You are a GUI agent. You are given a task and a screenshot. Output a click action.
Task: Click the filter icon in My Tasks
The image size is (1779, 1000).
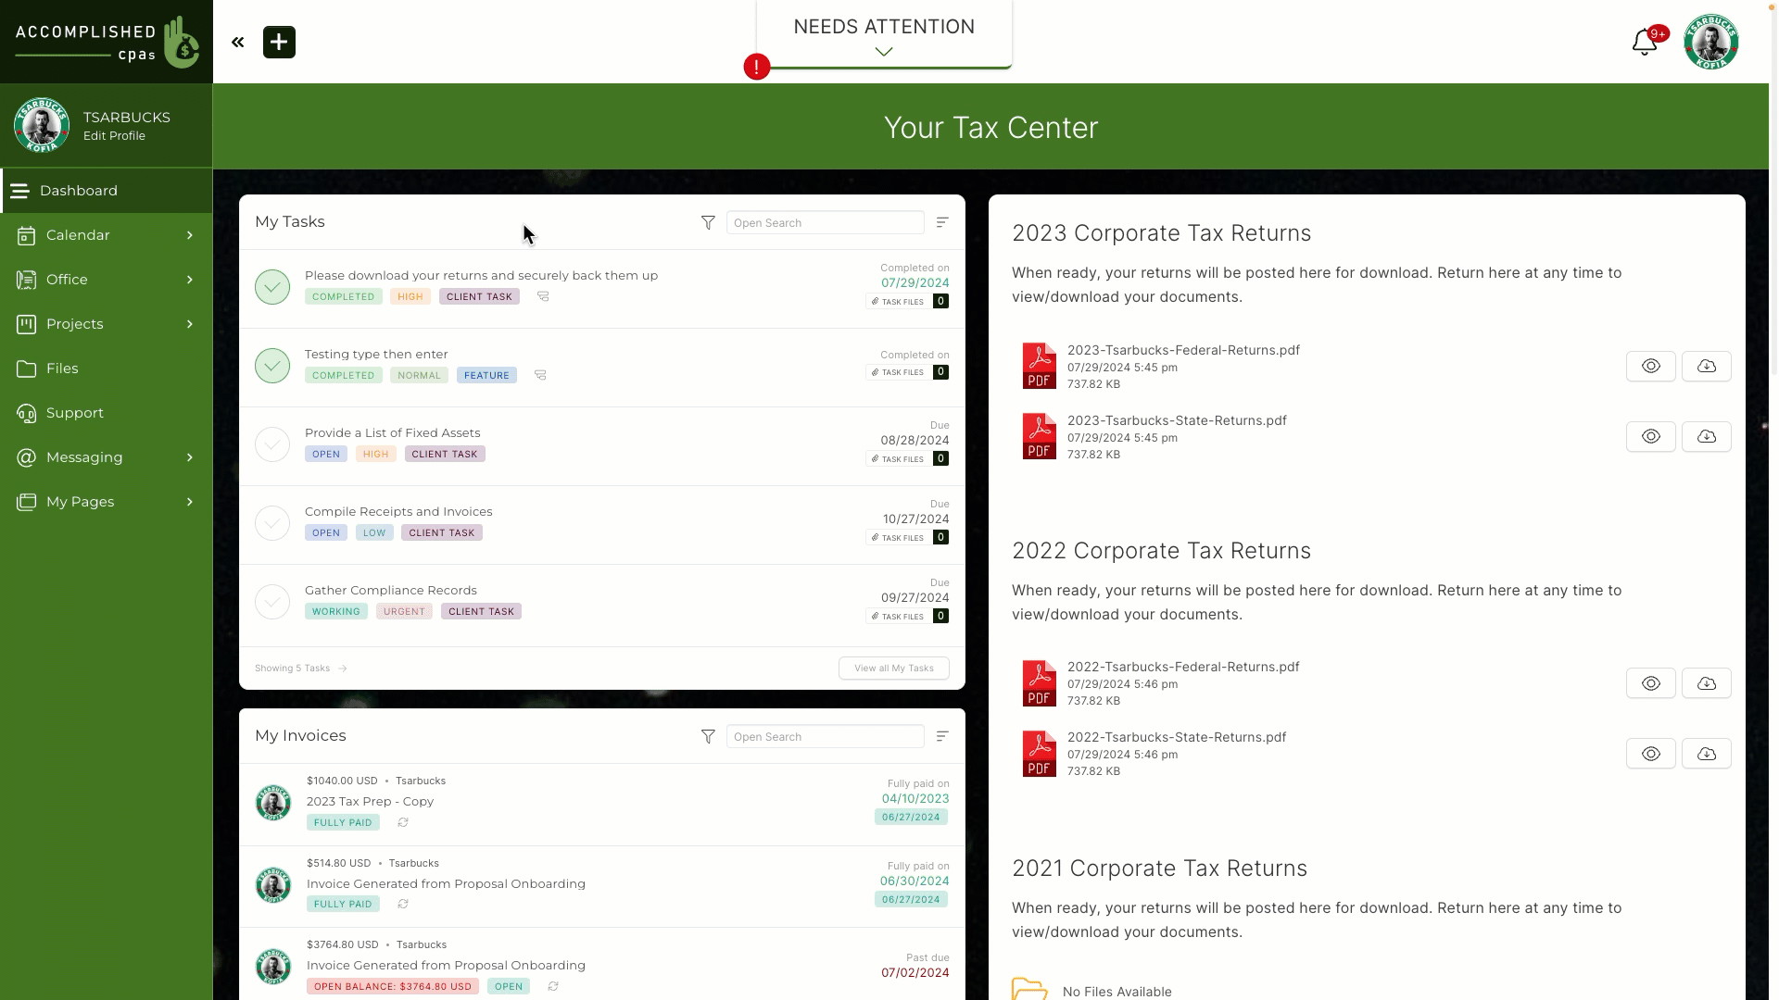coord(708,222)
